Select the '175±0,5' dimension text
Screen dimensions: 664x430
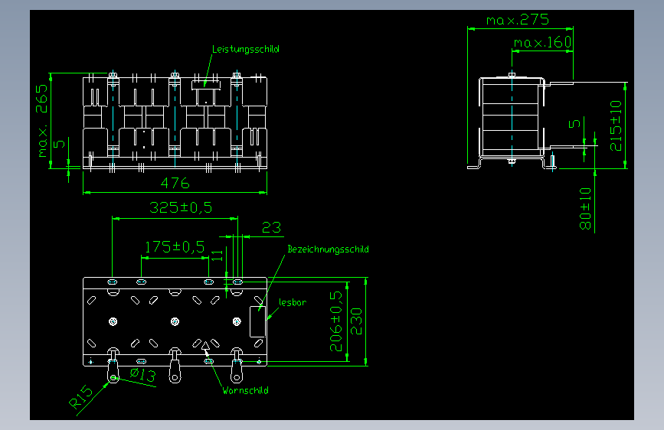tap(175, 246)
